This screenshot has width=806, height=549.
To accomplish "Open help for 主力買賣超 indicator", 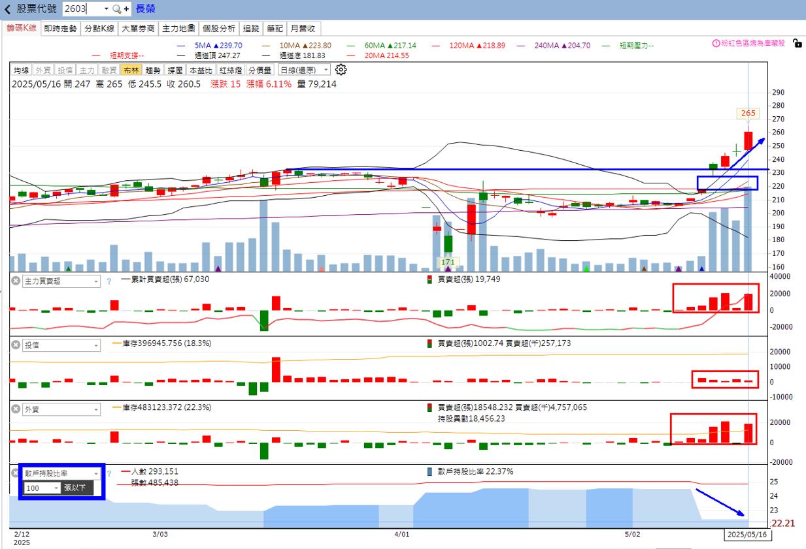I will click(x=109, y=281).
